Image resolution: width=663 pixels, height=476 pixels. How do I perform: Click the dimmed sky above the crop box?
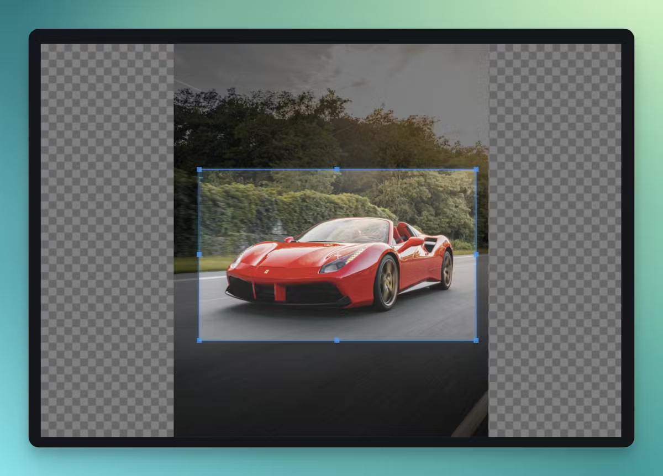tap(331, 66)
